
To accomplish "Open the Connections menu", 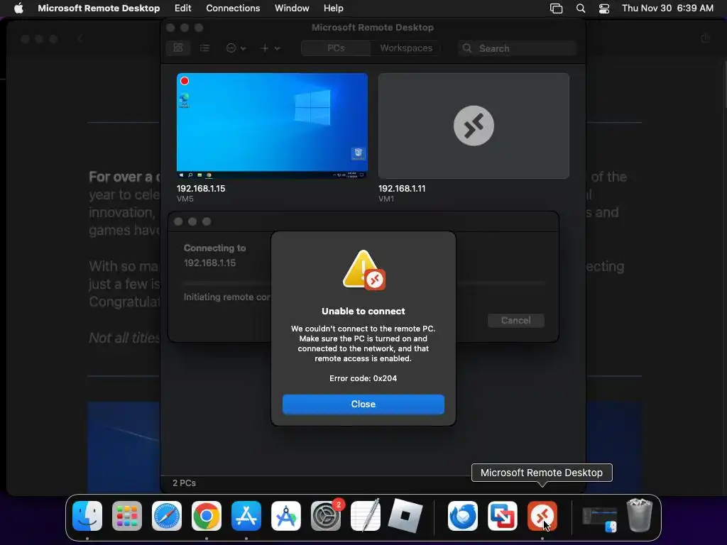I will tap(233, 9).
